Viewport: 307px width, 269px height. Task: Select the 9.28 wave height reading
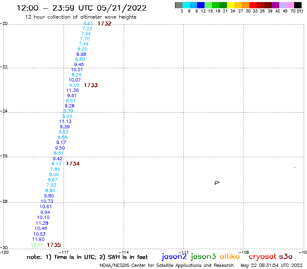pos(70,106)
